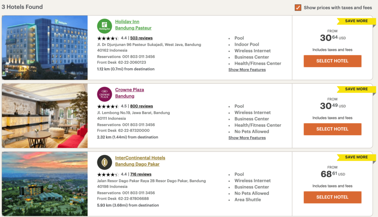Image resolution: width=378 pixels, height=217 pixels.
Task: Select Hotel for InterContinental Dago Pakar
Action: tap(333, 197)
